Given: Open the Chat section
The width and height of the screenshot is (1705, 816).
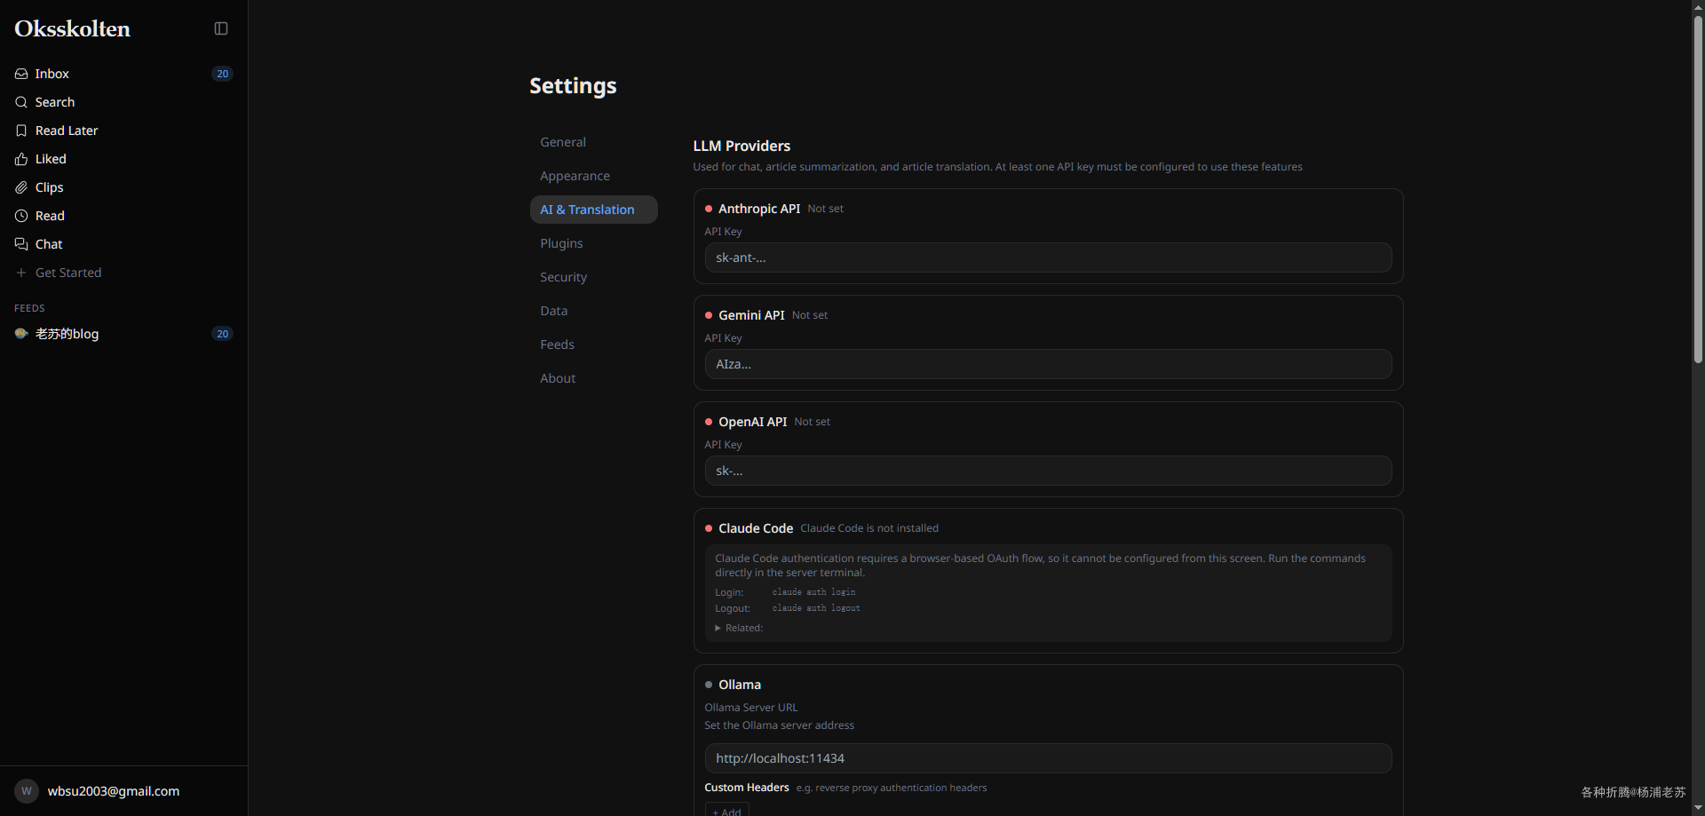Looking at the screenshot, I should (123, 244).
